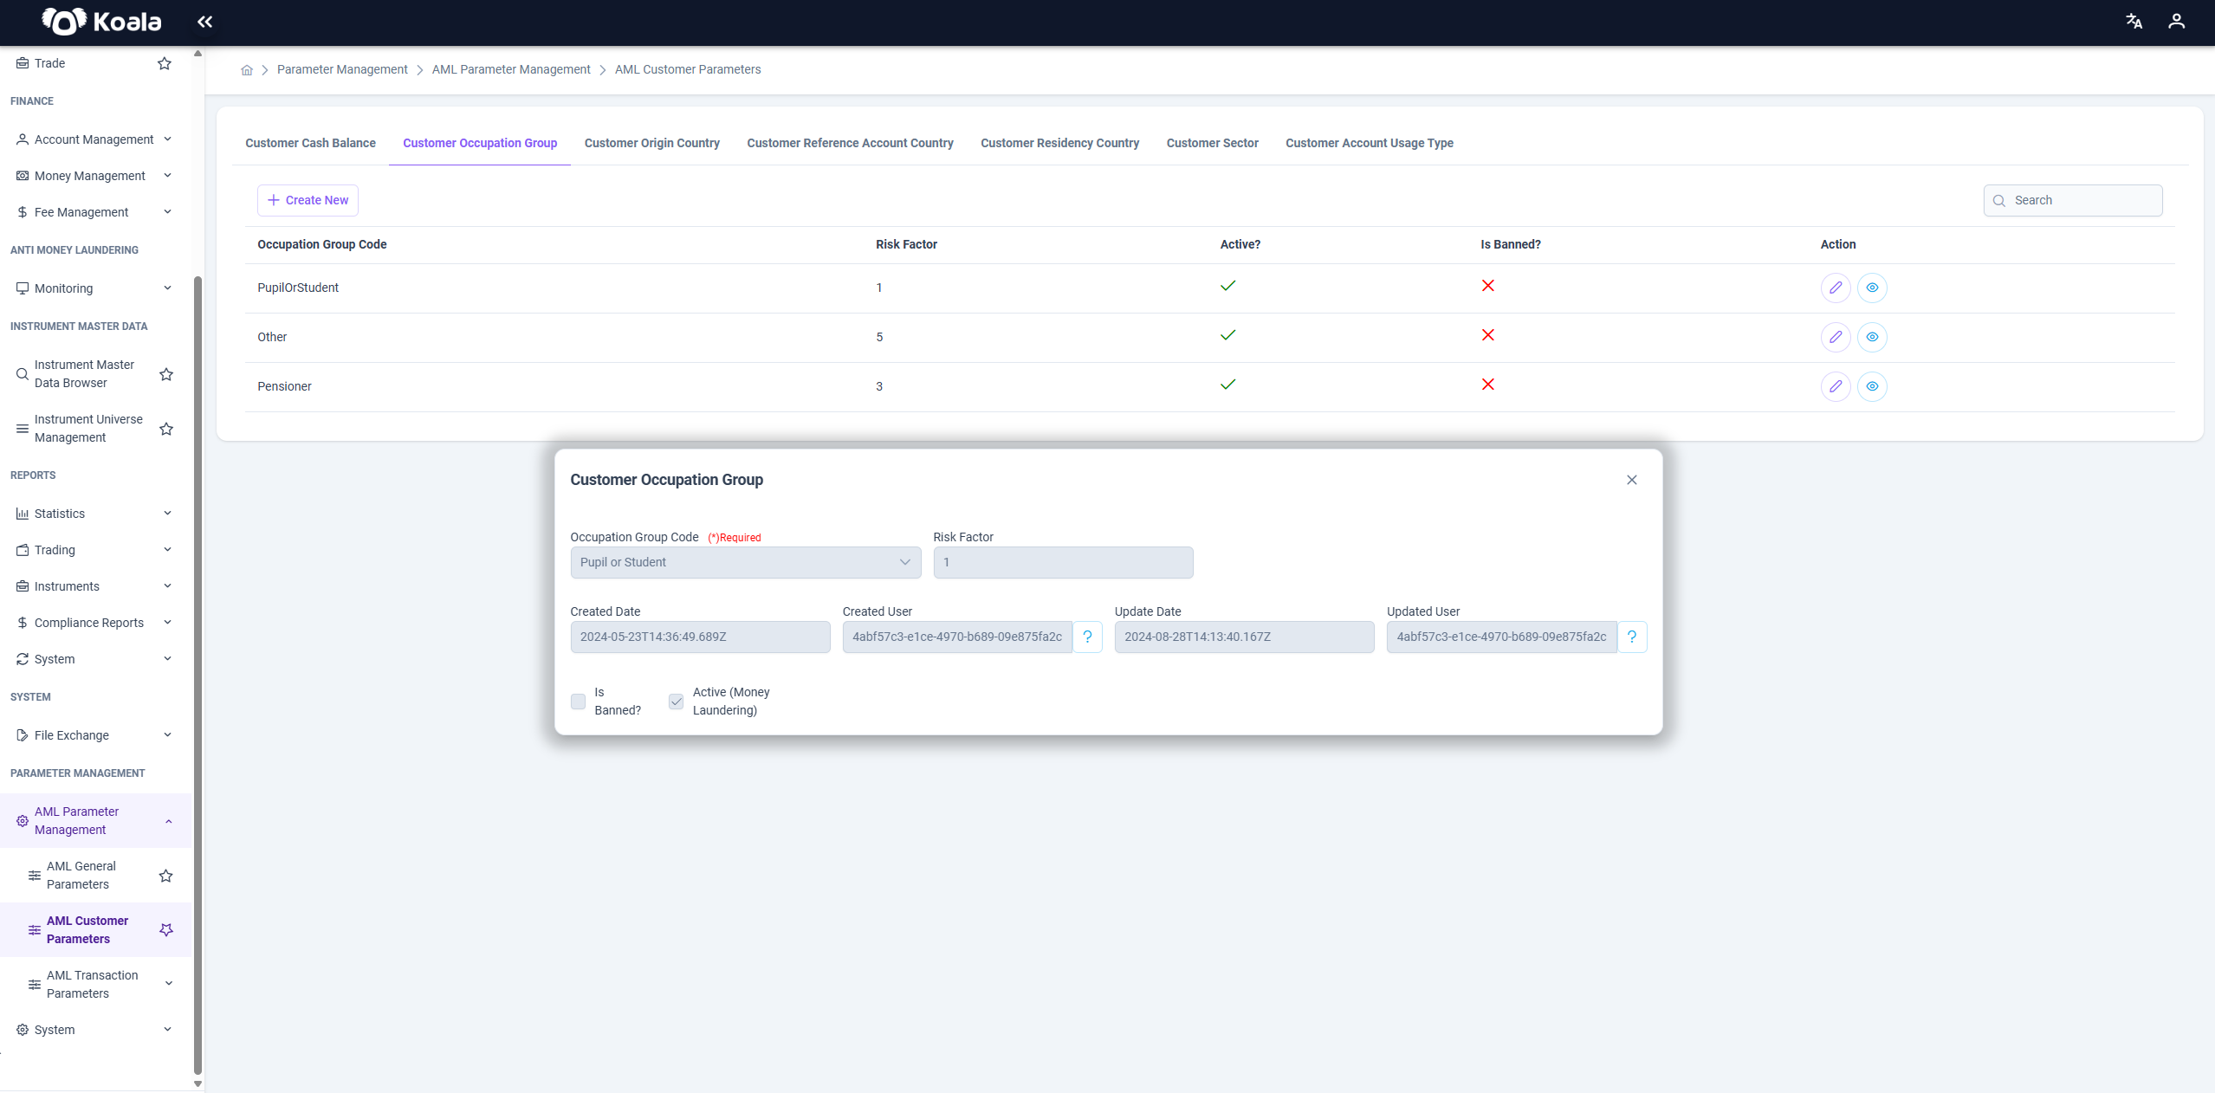Open the user profile icon
The height and width of the screenshot is (1093, 2215).
pos(2176,22)
